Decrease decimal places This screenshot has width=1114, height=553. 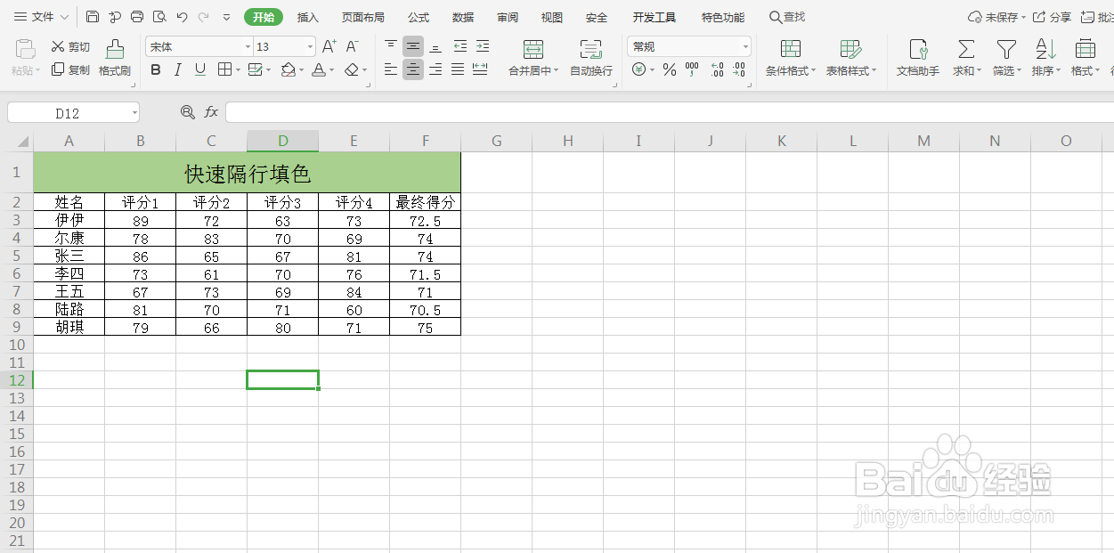(x=739, y=69)
